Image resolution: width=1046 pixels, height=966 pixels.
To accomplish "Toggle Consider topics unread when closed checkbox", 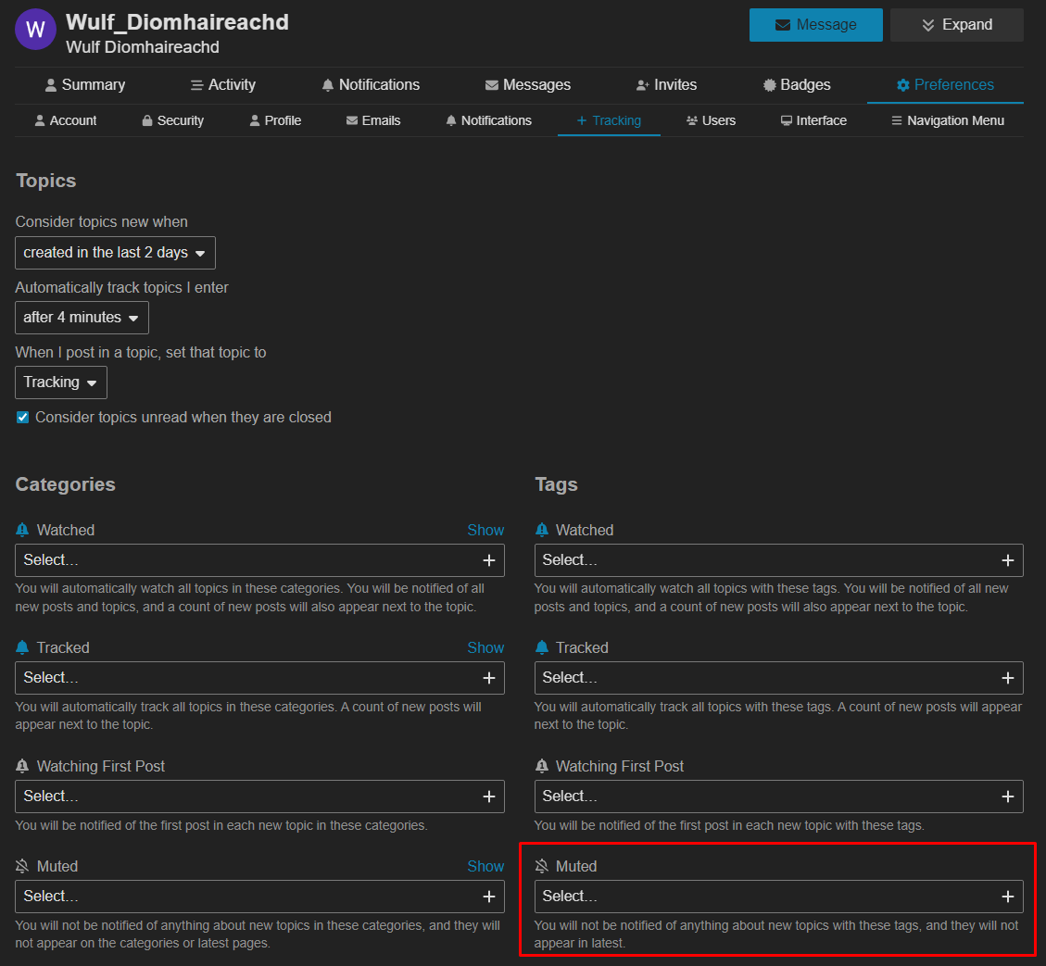I will (23, 418).
